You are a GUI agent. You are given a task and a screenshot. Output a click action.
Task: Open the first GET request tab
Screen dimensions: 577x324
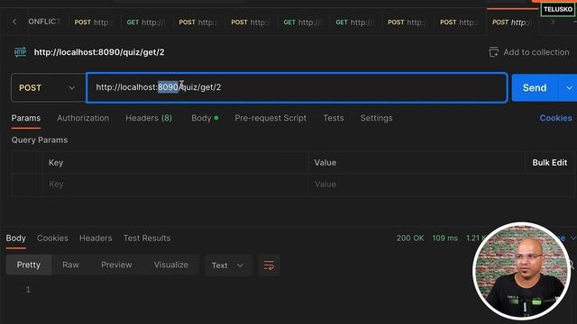click(145, 22)
